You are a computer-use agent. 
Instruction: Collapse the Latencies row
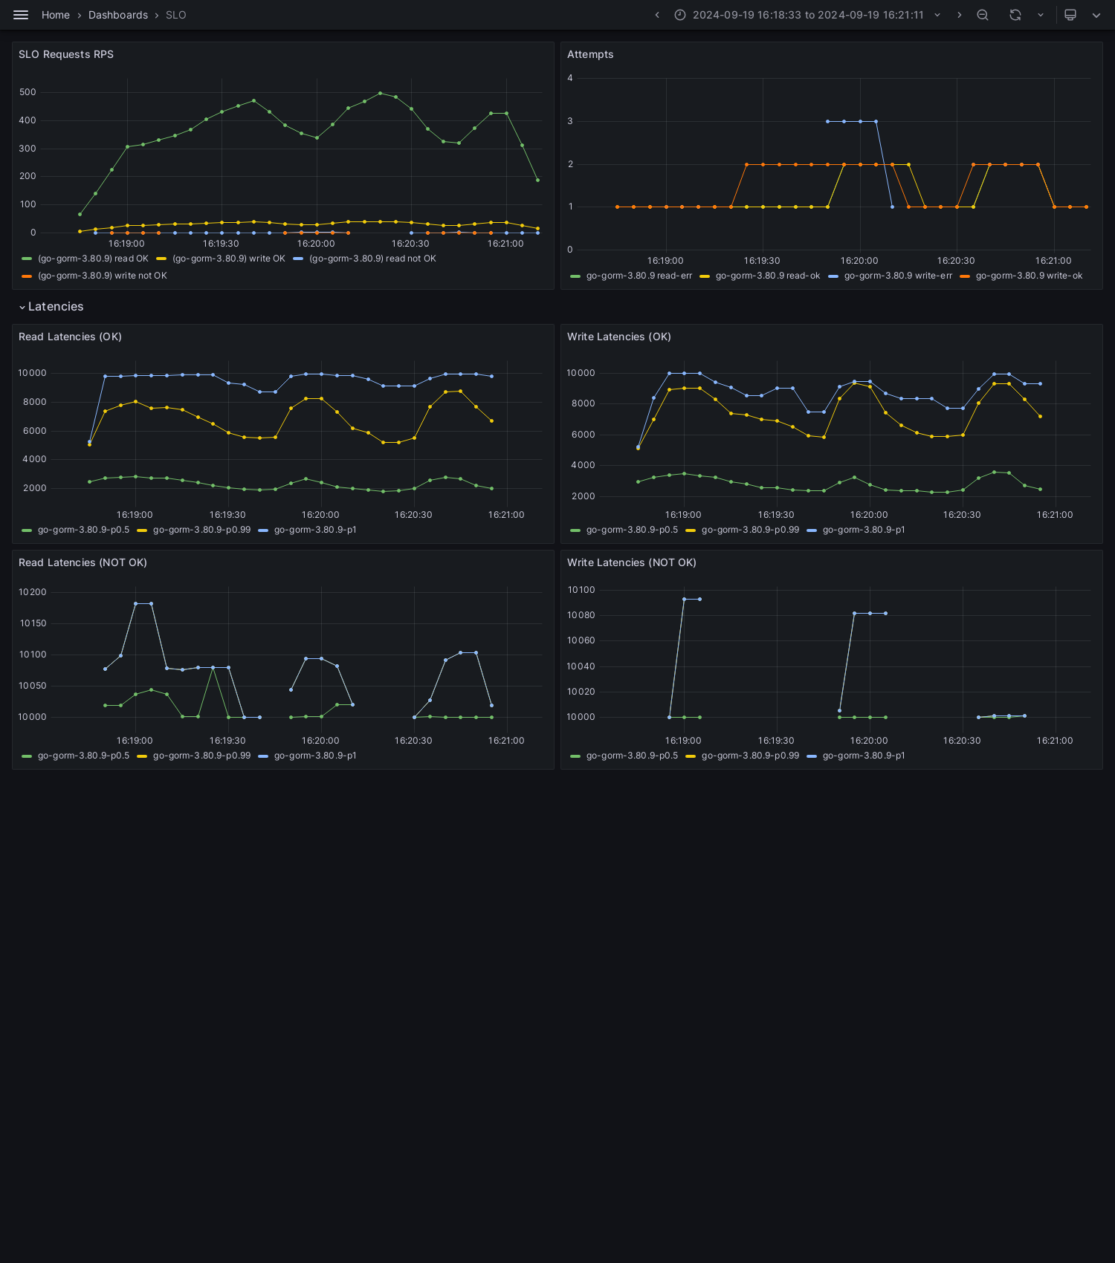click(51, 307)
